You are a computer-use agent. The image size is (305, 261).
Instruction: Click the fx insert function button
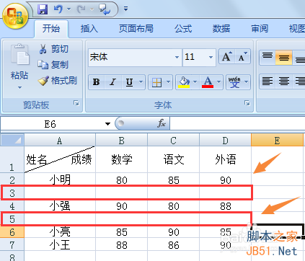[162, 123]
